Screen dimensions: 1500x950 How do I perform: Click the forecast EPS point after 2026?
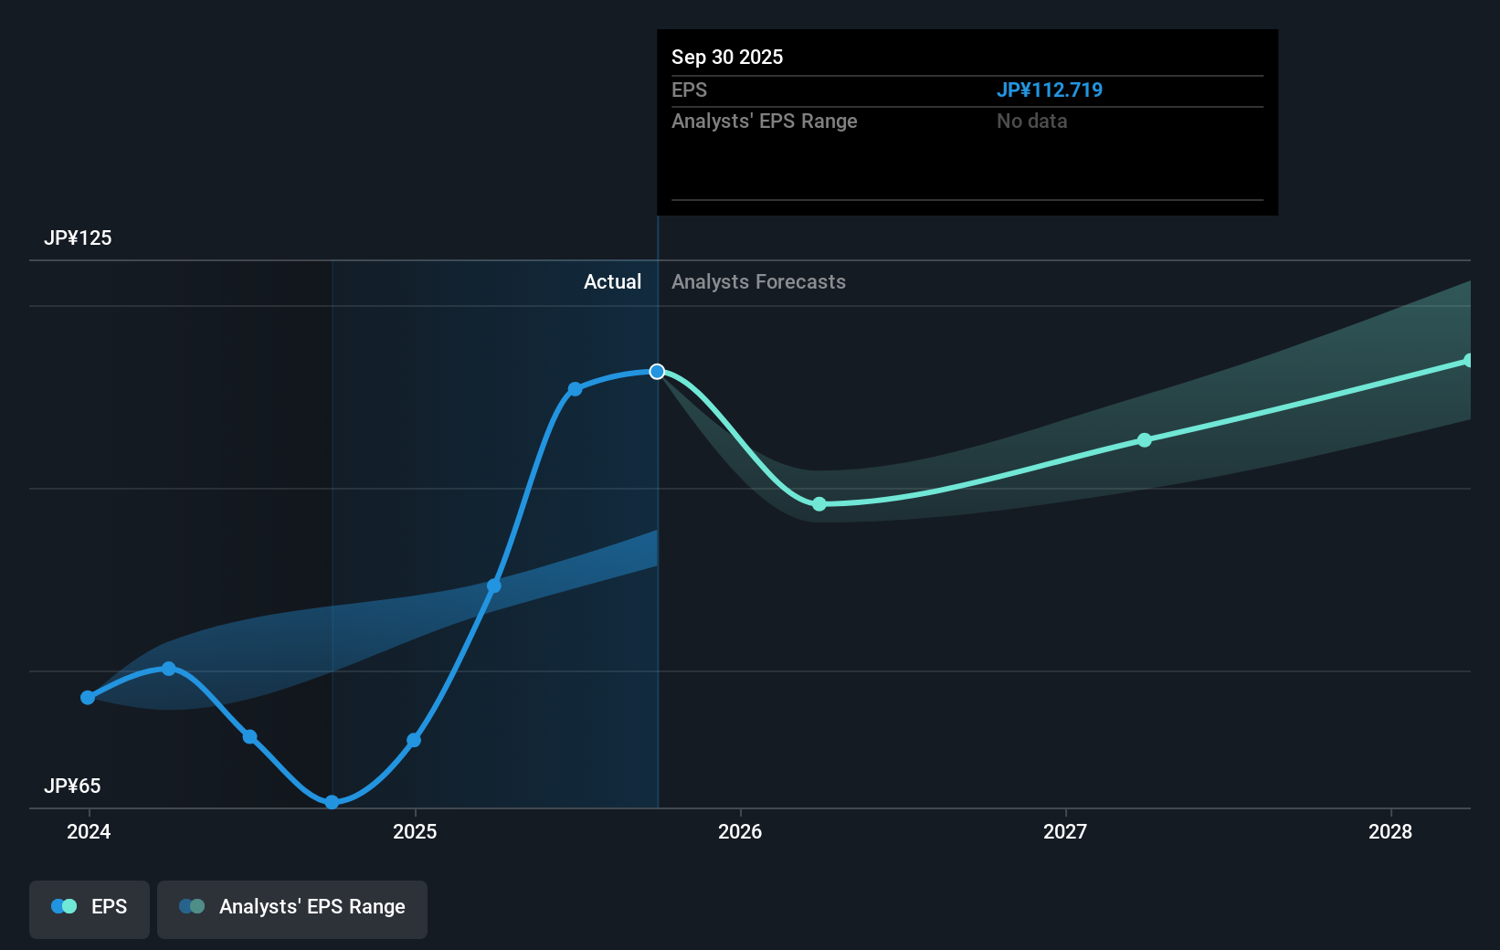[x=819, y=504]
